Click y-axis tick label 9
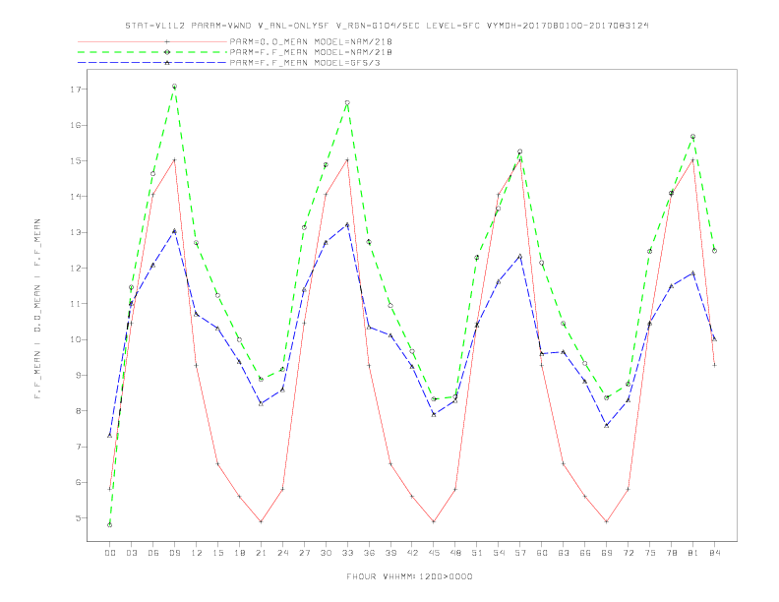The height and width of the screenshot is (602, 779). [x=78, y=376]
